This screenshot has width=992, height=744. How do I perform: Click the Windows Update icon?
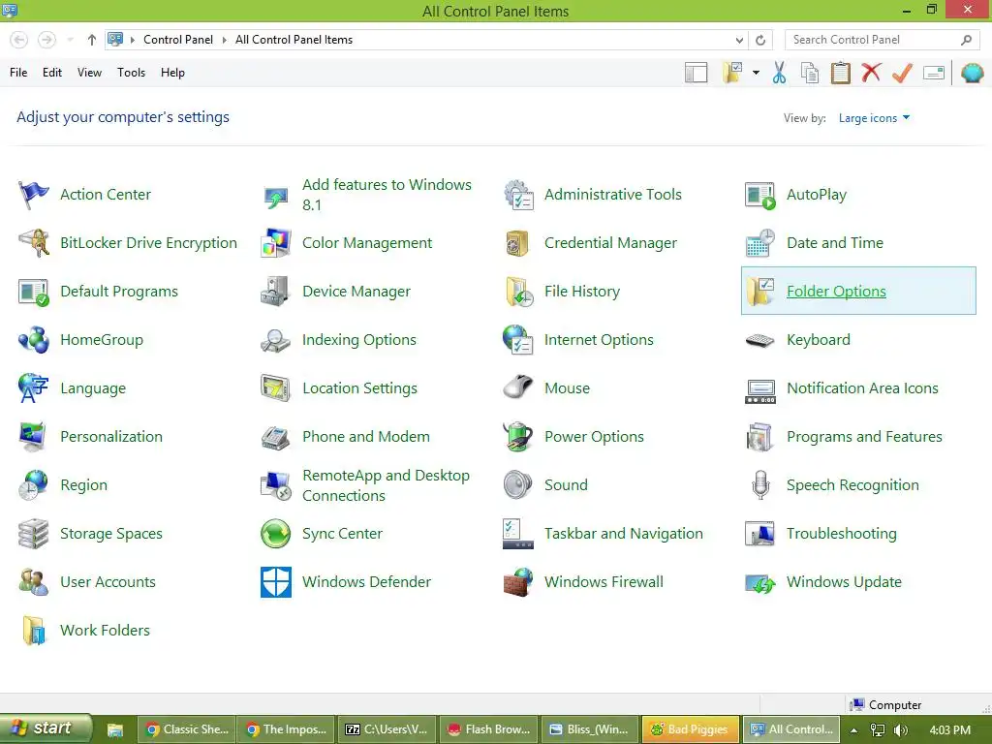point(759,582)
